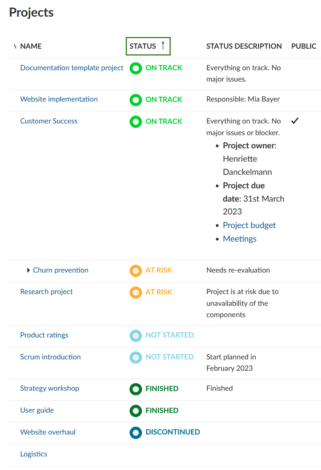Open the Scrum introduction project
Viewport: 321px width, 470px height.
coord(50,357)
